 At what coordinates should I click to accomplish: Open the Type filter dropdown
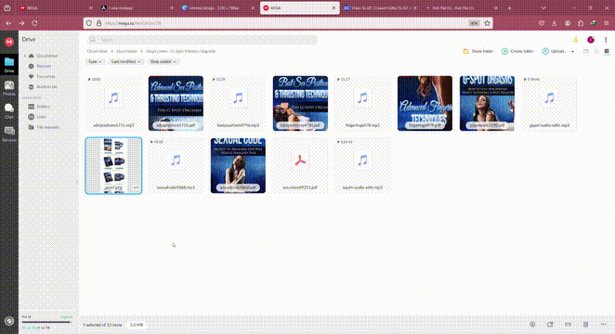(x=95, y=62)
